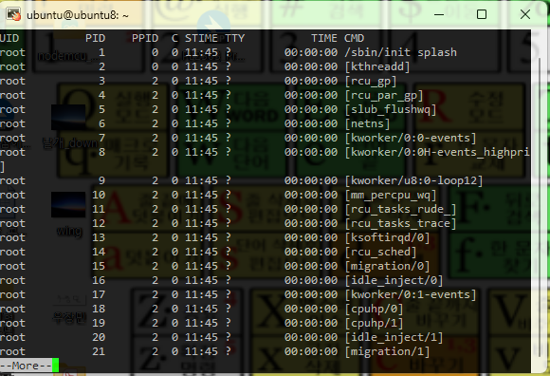Select the [migration/1] process entry
The height and width of the screenshot is (376, 550).
[x=387, y=351]
